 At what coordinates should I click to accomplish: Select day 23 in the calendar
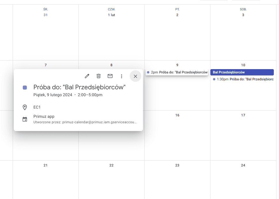coord(177,165)
